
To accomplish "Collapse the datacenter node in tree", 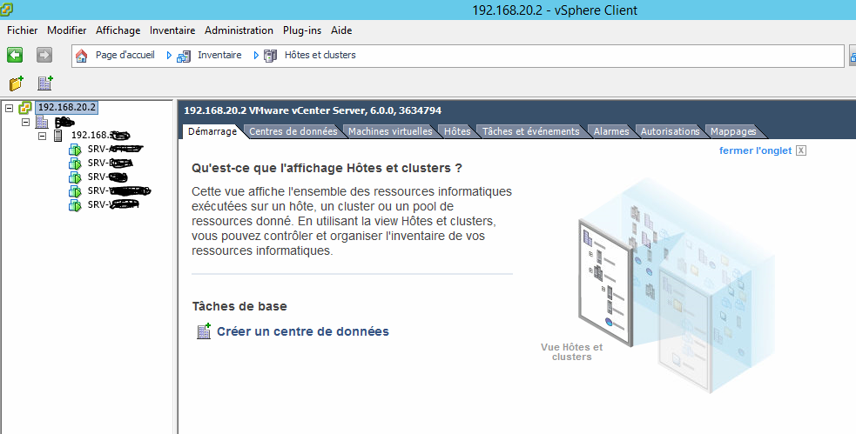I will pos(25,122).
